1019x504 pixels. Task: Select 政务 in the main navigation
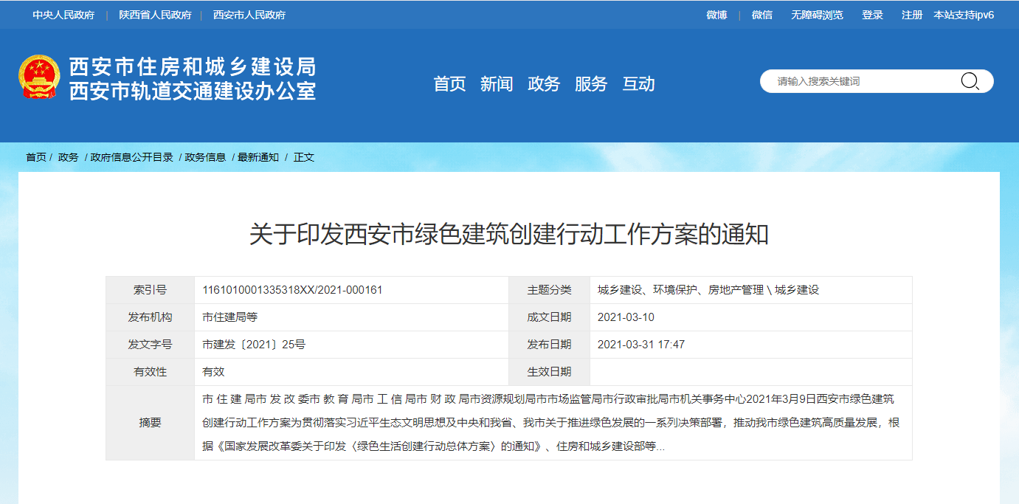tap(544, 84)
